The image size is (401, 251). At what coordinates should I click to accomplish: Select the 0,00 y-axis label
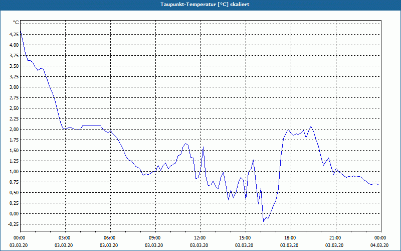point(15,214)
